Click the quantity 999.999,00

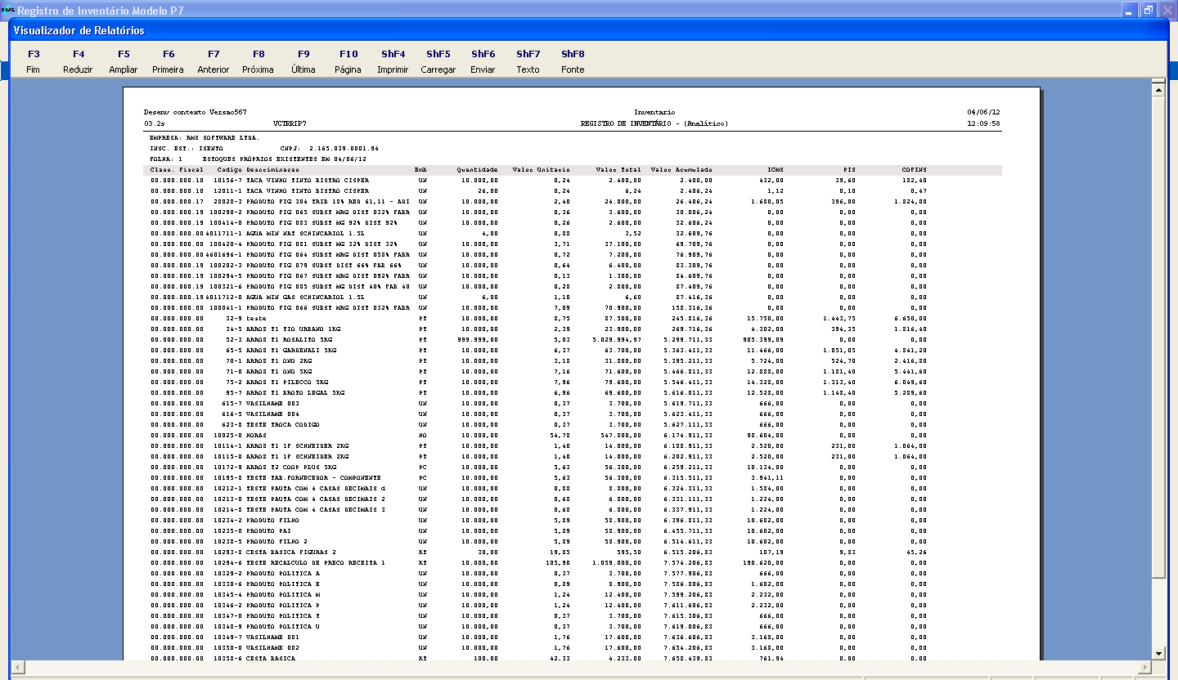click(x=477, y=339)
